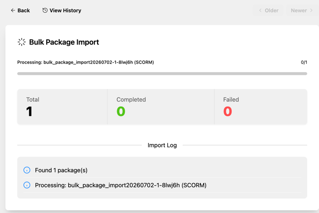Viewport: 319px width, 213px height.
Task: Go back using the Back button
Action: click(20, 10)
